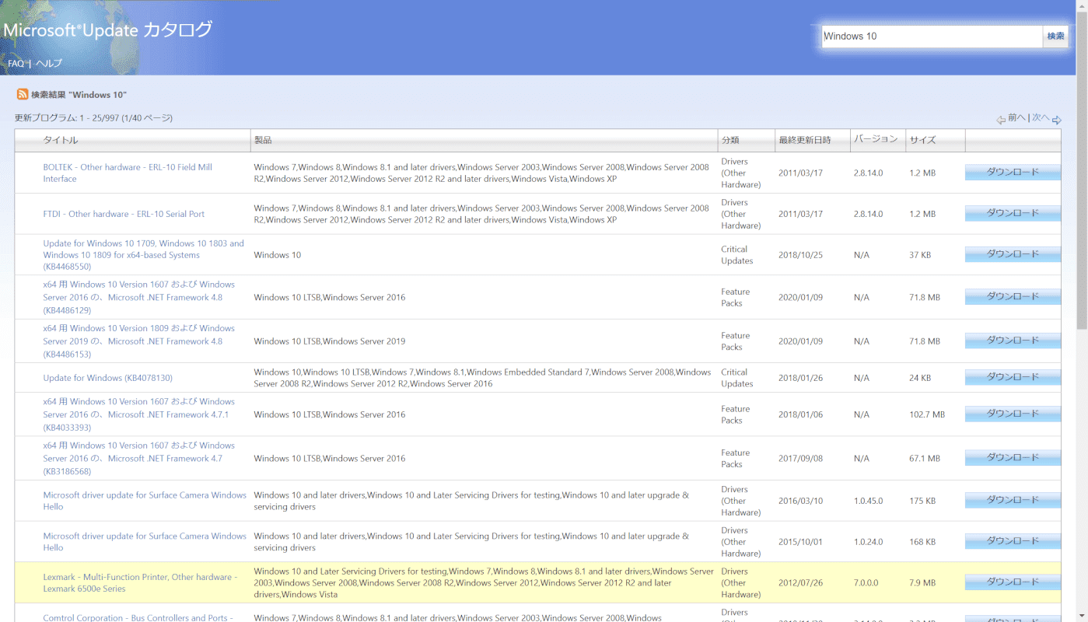1088x622 pixels.
Task: Download .NET Framework 4.7 KB3186568
Action: click(x=1013, y=458)
